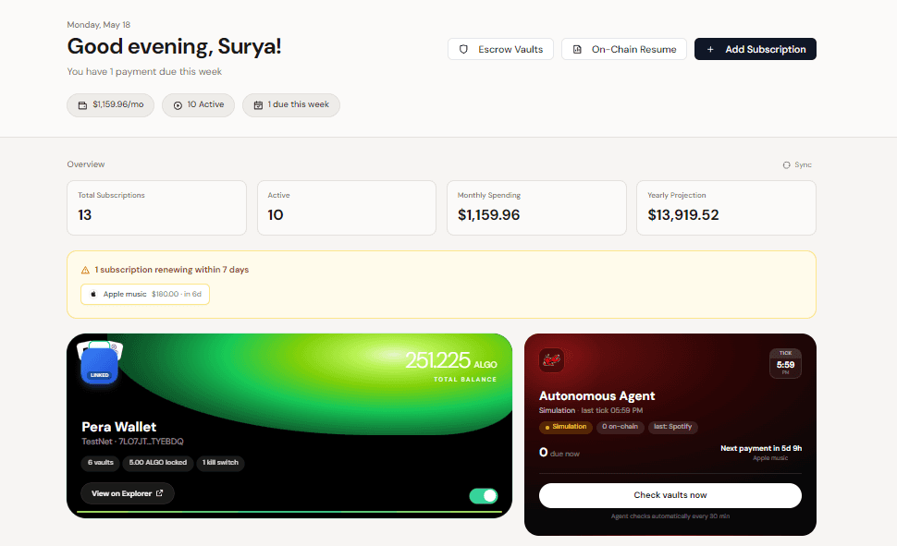Add a new subscription
The image size is (897, 546).
pos(756,49)
